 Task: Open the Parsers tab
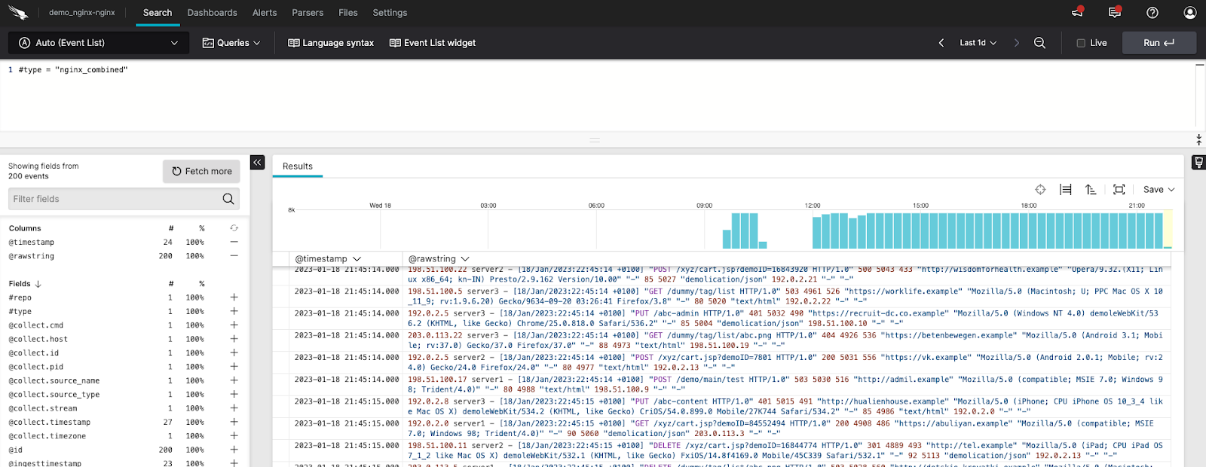point(308,13)
